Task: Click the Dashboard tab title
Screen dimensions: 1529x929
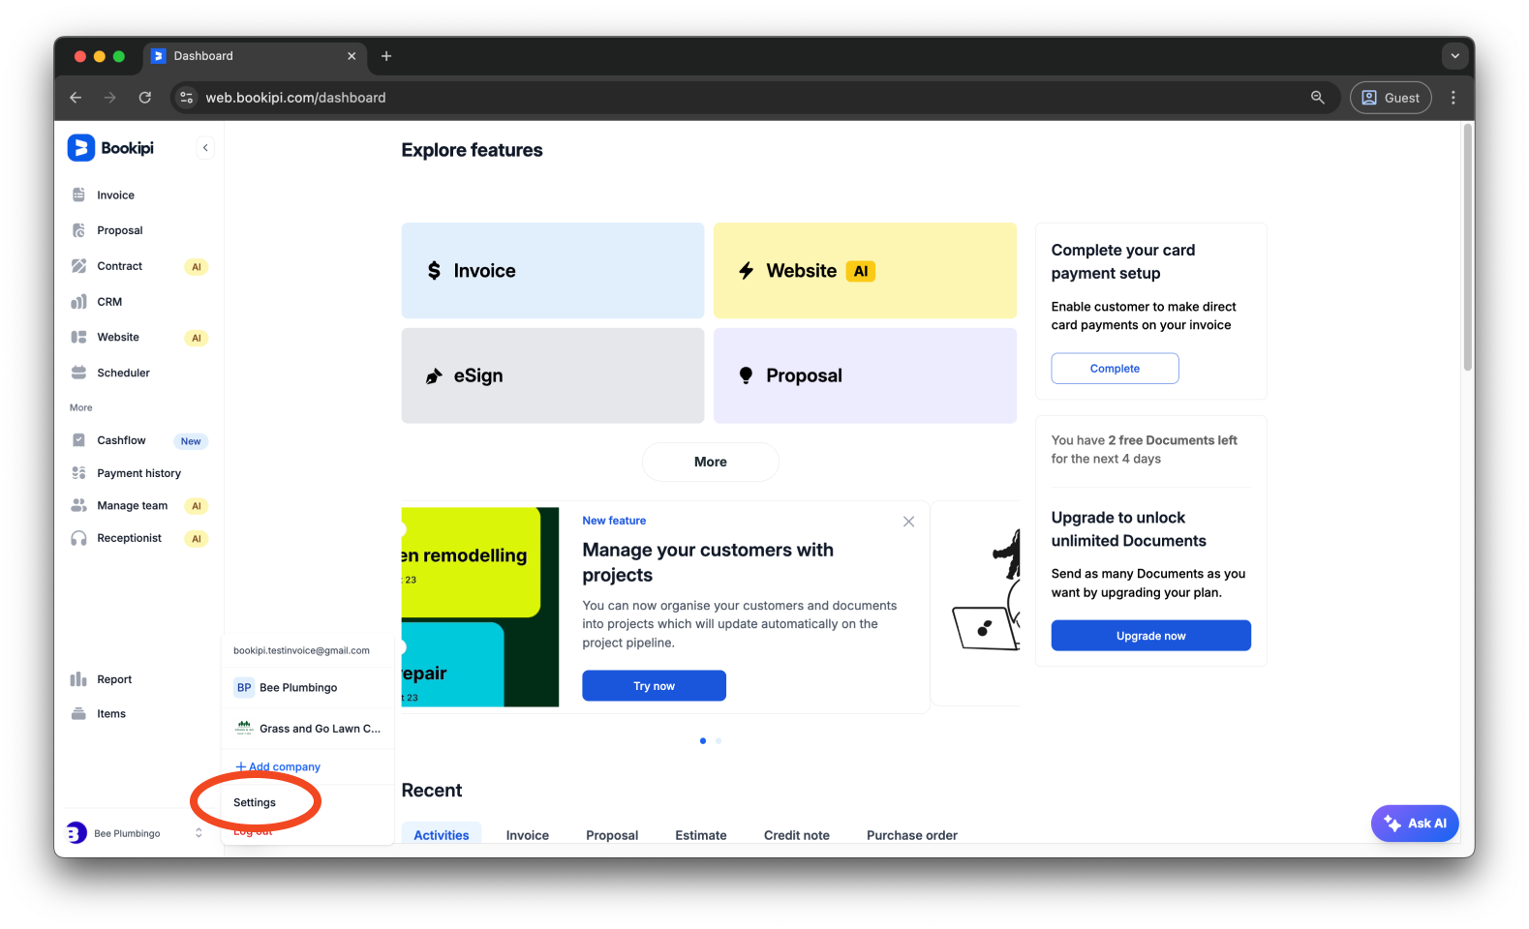Action: [x=203, y=56]
